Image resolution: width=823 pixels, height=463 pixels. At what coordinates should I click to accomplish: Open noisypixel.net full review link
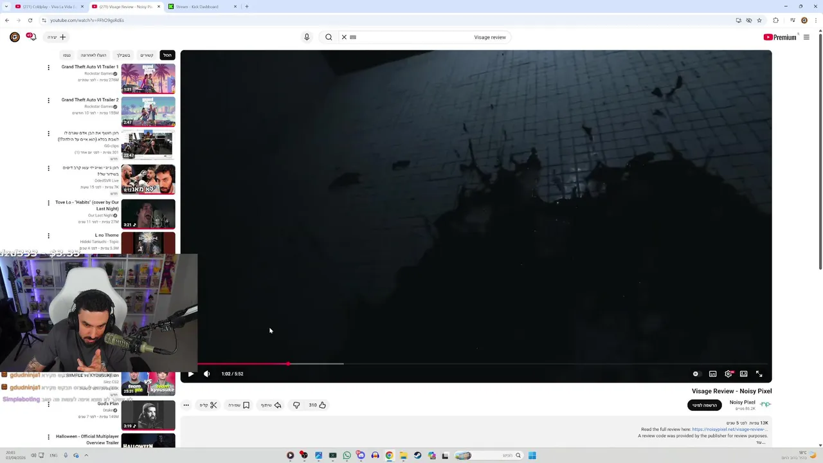729,430
